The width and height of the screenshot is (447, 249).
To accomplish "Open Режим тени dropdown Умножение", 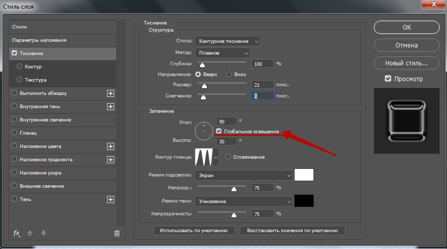I will pos(244,201).
